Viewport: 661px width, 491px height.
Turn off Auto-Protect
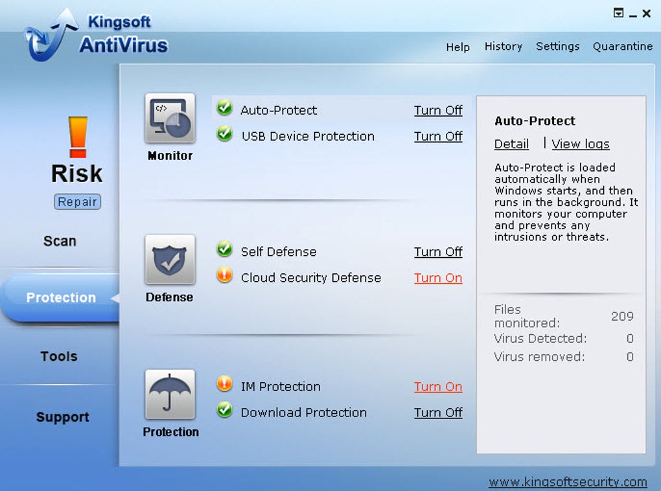[438, 111]
